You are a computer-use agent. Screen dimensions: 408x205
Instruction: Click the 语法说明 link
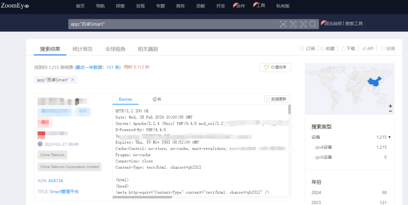click(x=333, y=24)
